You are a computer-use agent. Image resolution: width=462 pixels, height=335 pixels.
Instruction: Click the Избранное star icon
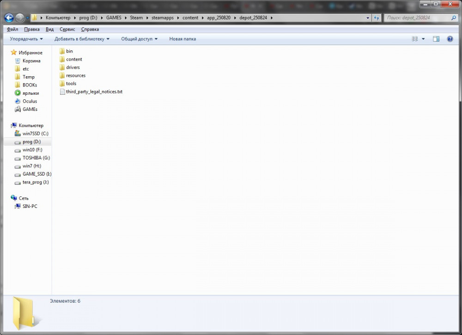coord(13,53)
